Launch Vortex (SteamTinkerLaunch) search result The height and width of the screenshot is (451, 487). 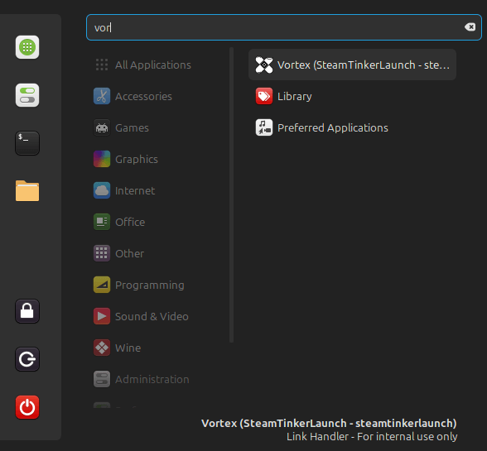click(352, 65)
